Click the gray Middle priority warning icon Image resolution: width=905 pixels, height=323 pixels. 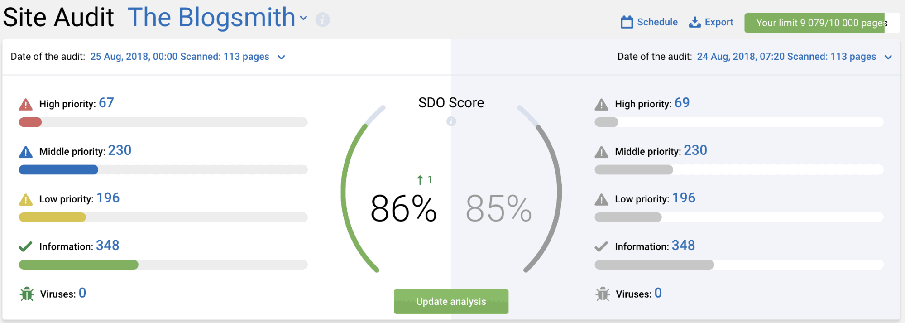[601, 152]
